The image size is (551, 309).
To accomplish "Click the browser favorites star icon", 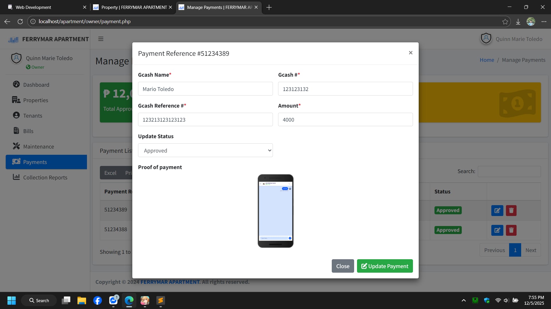I will pyautogui.click(x=505, y=22).
